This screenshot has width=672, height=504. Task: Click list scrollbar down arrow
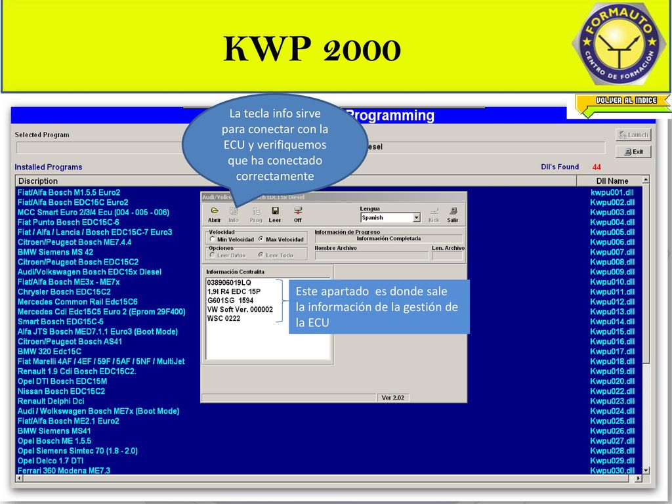click(646, 470)
